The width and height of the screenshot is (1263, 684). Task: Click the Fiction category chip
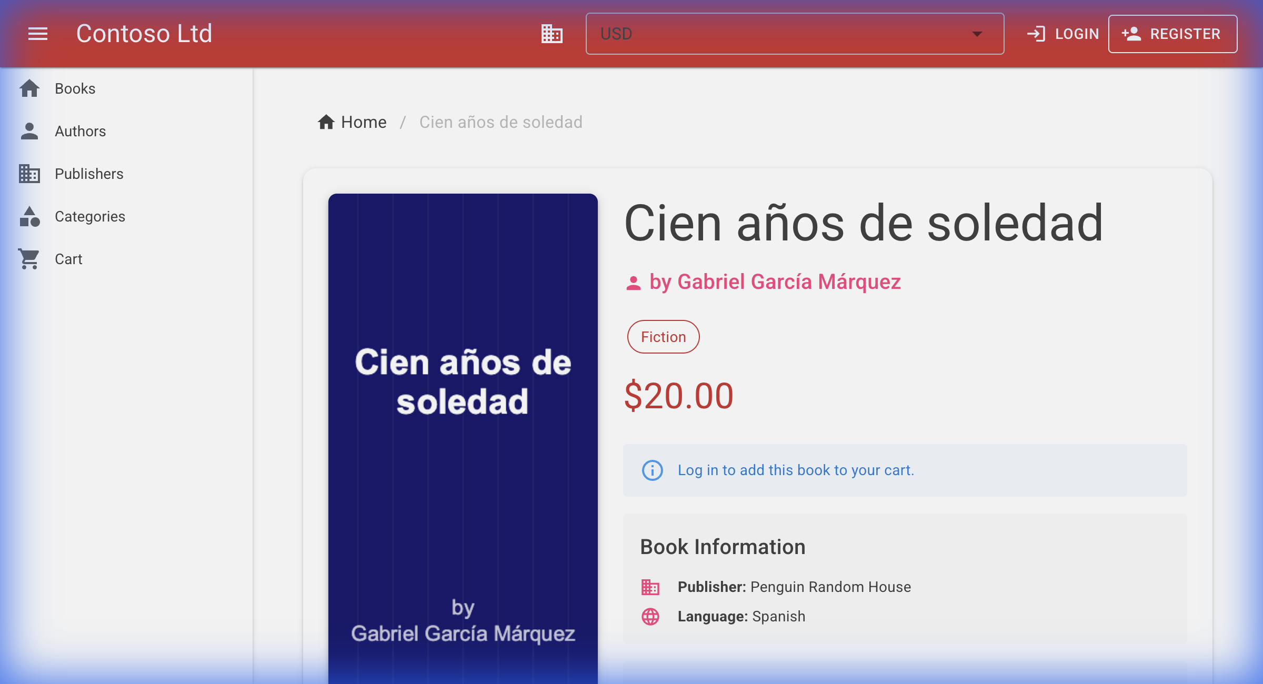[x=663, y=337]
